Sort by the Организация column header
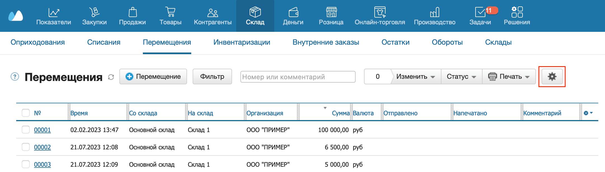 265,113
